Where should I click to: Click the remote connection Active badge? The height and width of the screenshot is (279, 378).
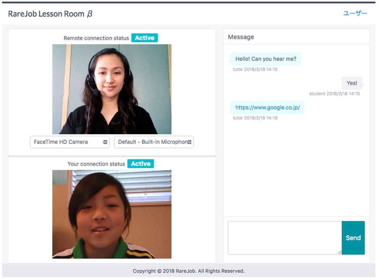(145, 38)
